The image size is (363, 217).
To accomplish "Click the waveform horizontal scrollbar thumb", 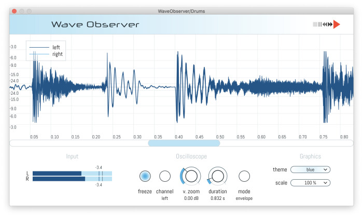I will pos(184,143).
